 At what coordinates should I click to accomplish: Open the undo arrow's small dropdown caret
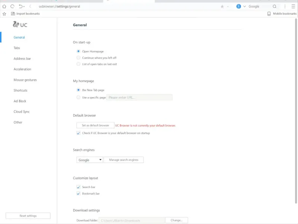click(24, 7)
